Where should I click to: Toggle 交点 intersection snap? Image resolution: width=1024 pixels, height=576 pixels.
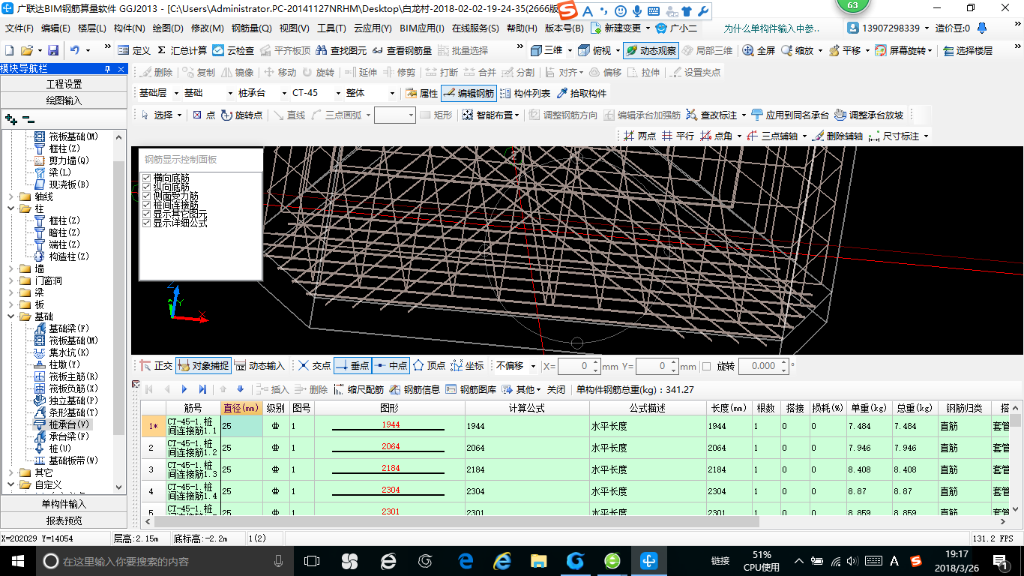(313, 365)
